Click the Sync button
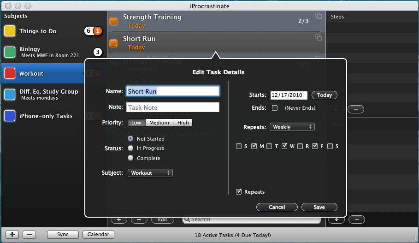 (63, 234)
